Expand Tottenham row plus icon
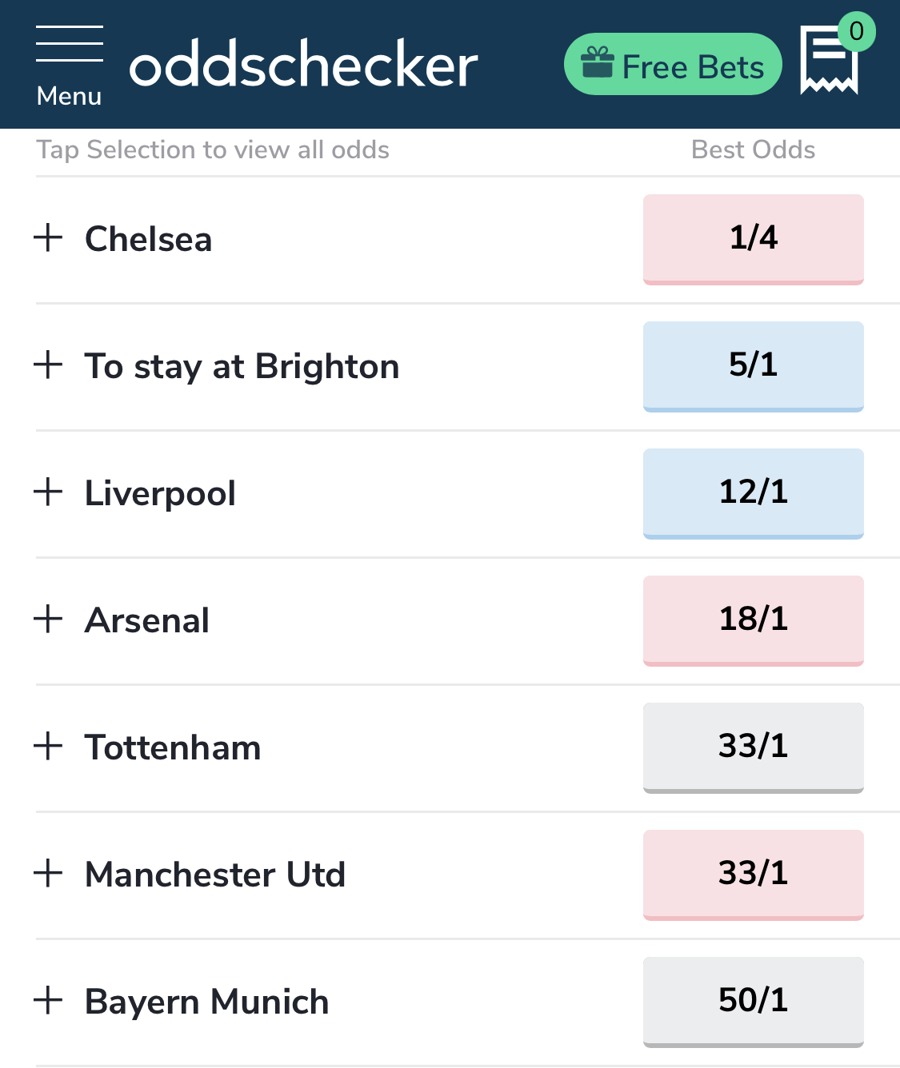900x1068 pixels. (x=49, y=746)
